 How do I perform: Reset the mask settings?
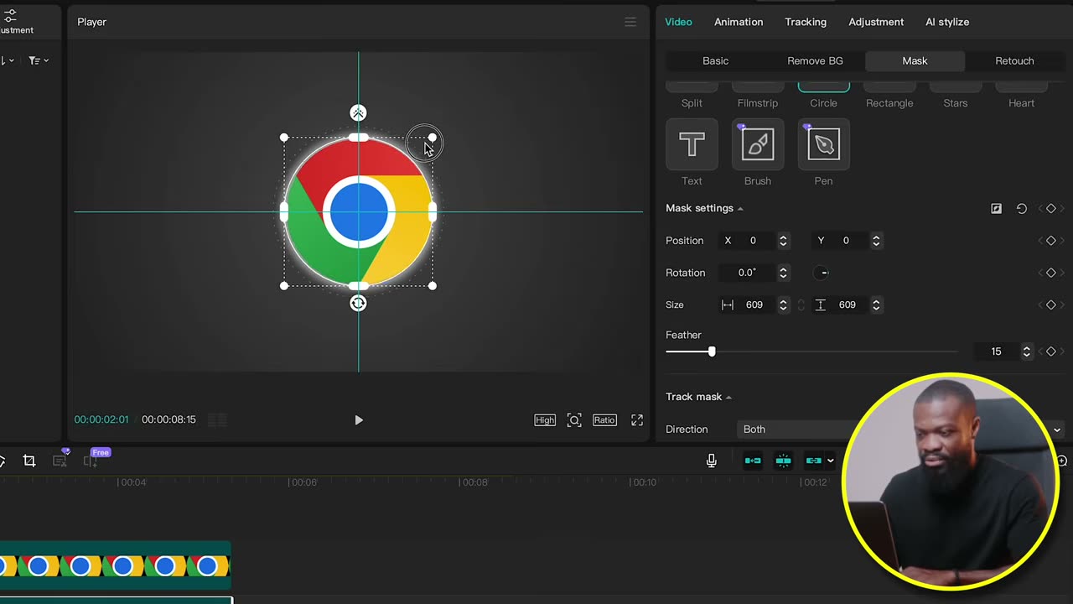click(x=1021, y=209)
